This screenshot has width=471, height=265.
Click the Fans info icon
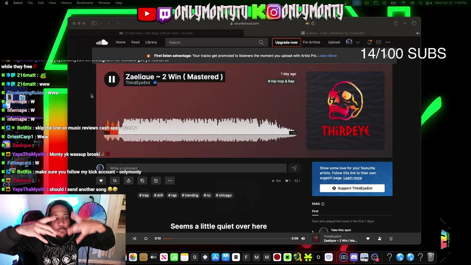[323, 204]
